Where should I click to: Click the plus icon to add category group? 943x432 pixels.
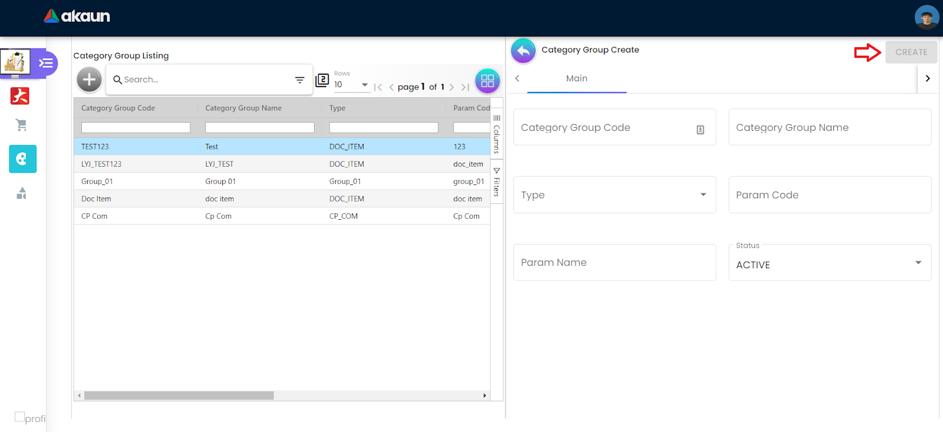pos(89,80)
